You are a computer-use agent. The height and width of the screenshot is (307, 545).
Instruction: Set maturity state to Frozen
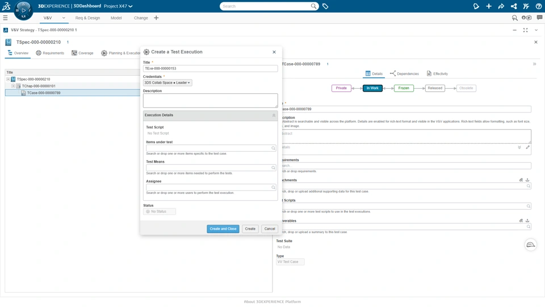click(404, 88)
